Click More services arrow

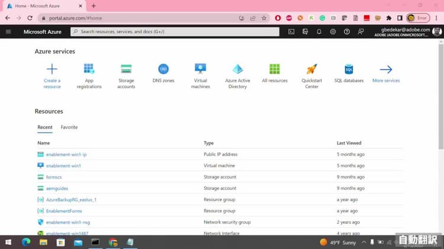coord(386,69)
